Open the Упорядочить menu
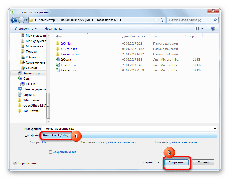The height and width of the screenshot is (179, 229). [26, 29]
